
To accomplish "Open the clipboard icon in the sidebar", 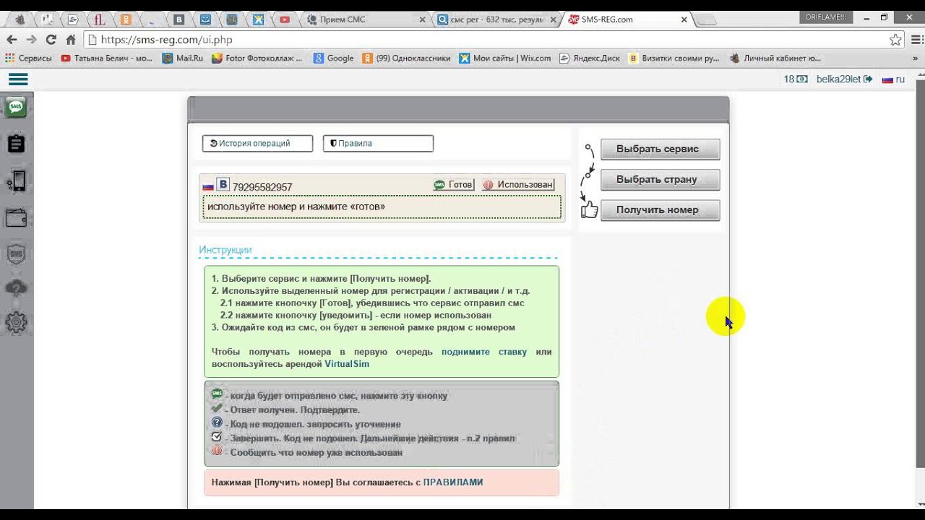I will 16,144.
